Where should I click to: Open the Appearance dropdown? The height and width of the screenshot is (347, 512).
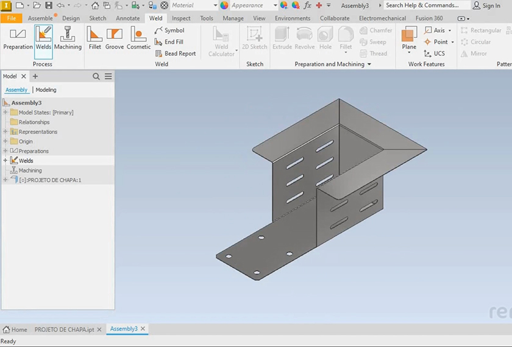275,5
